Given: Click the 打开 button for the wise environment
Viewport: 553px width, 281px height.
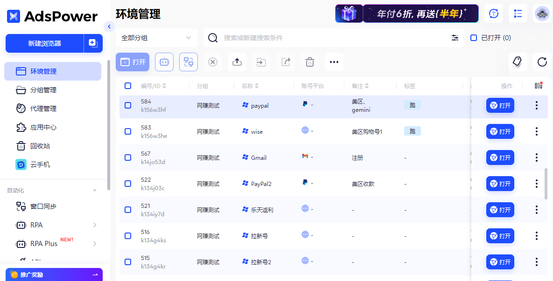Looking at the screenshot, I should (500, 131).
